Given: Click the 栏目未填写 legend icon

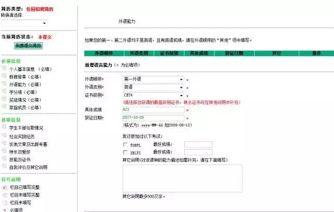Looking at the screenshot, I should tap(5, 203).
